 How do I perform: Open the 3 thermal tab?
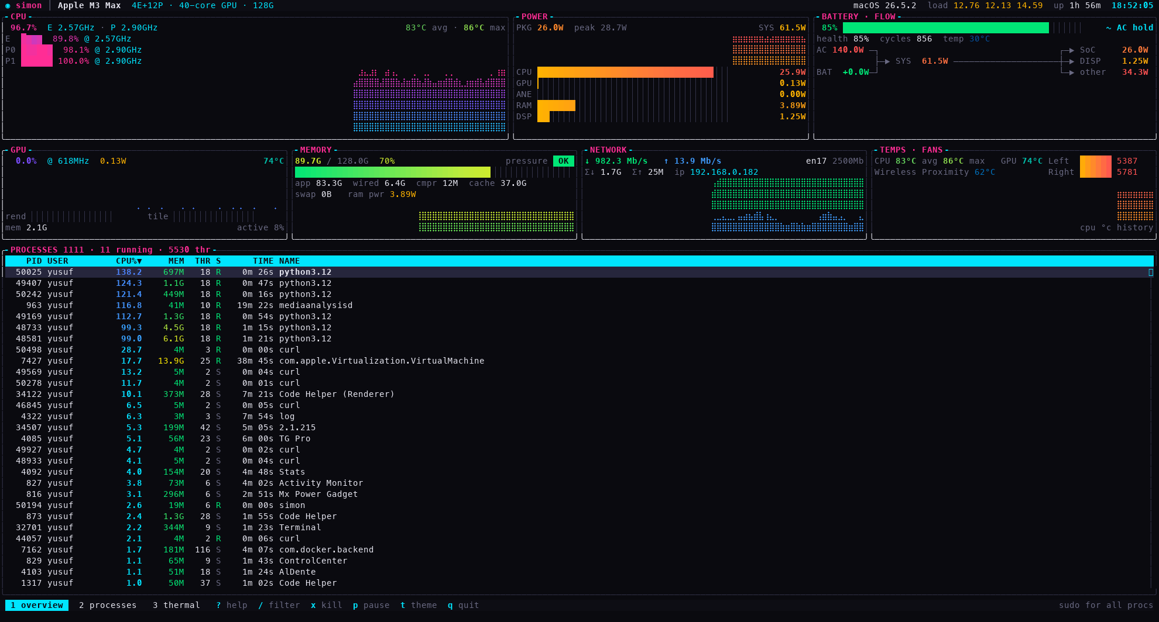tap(176, 605)
